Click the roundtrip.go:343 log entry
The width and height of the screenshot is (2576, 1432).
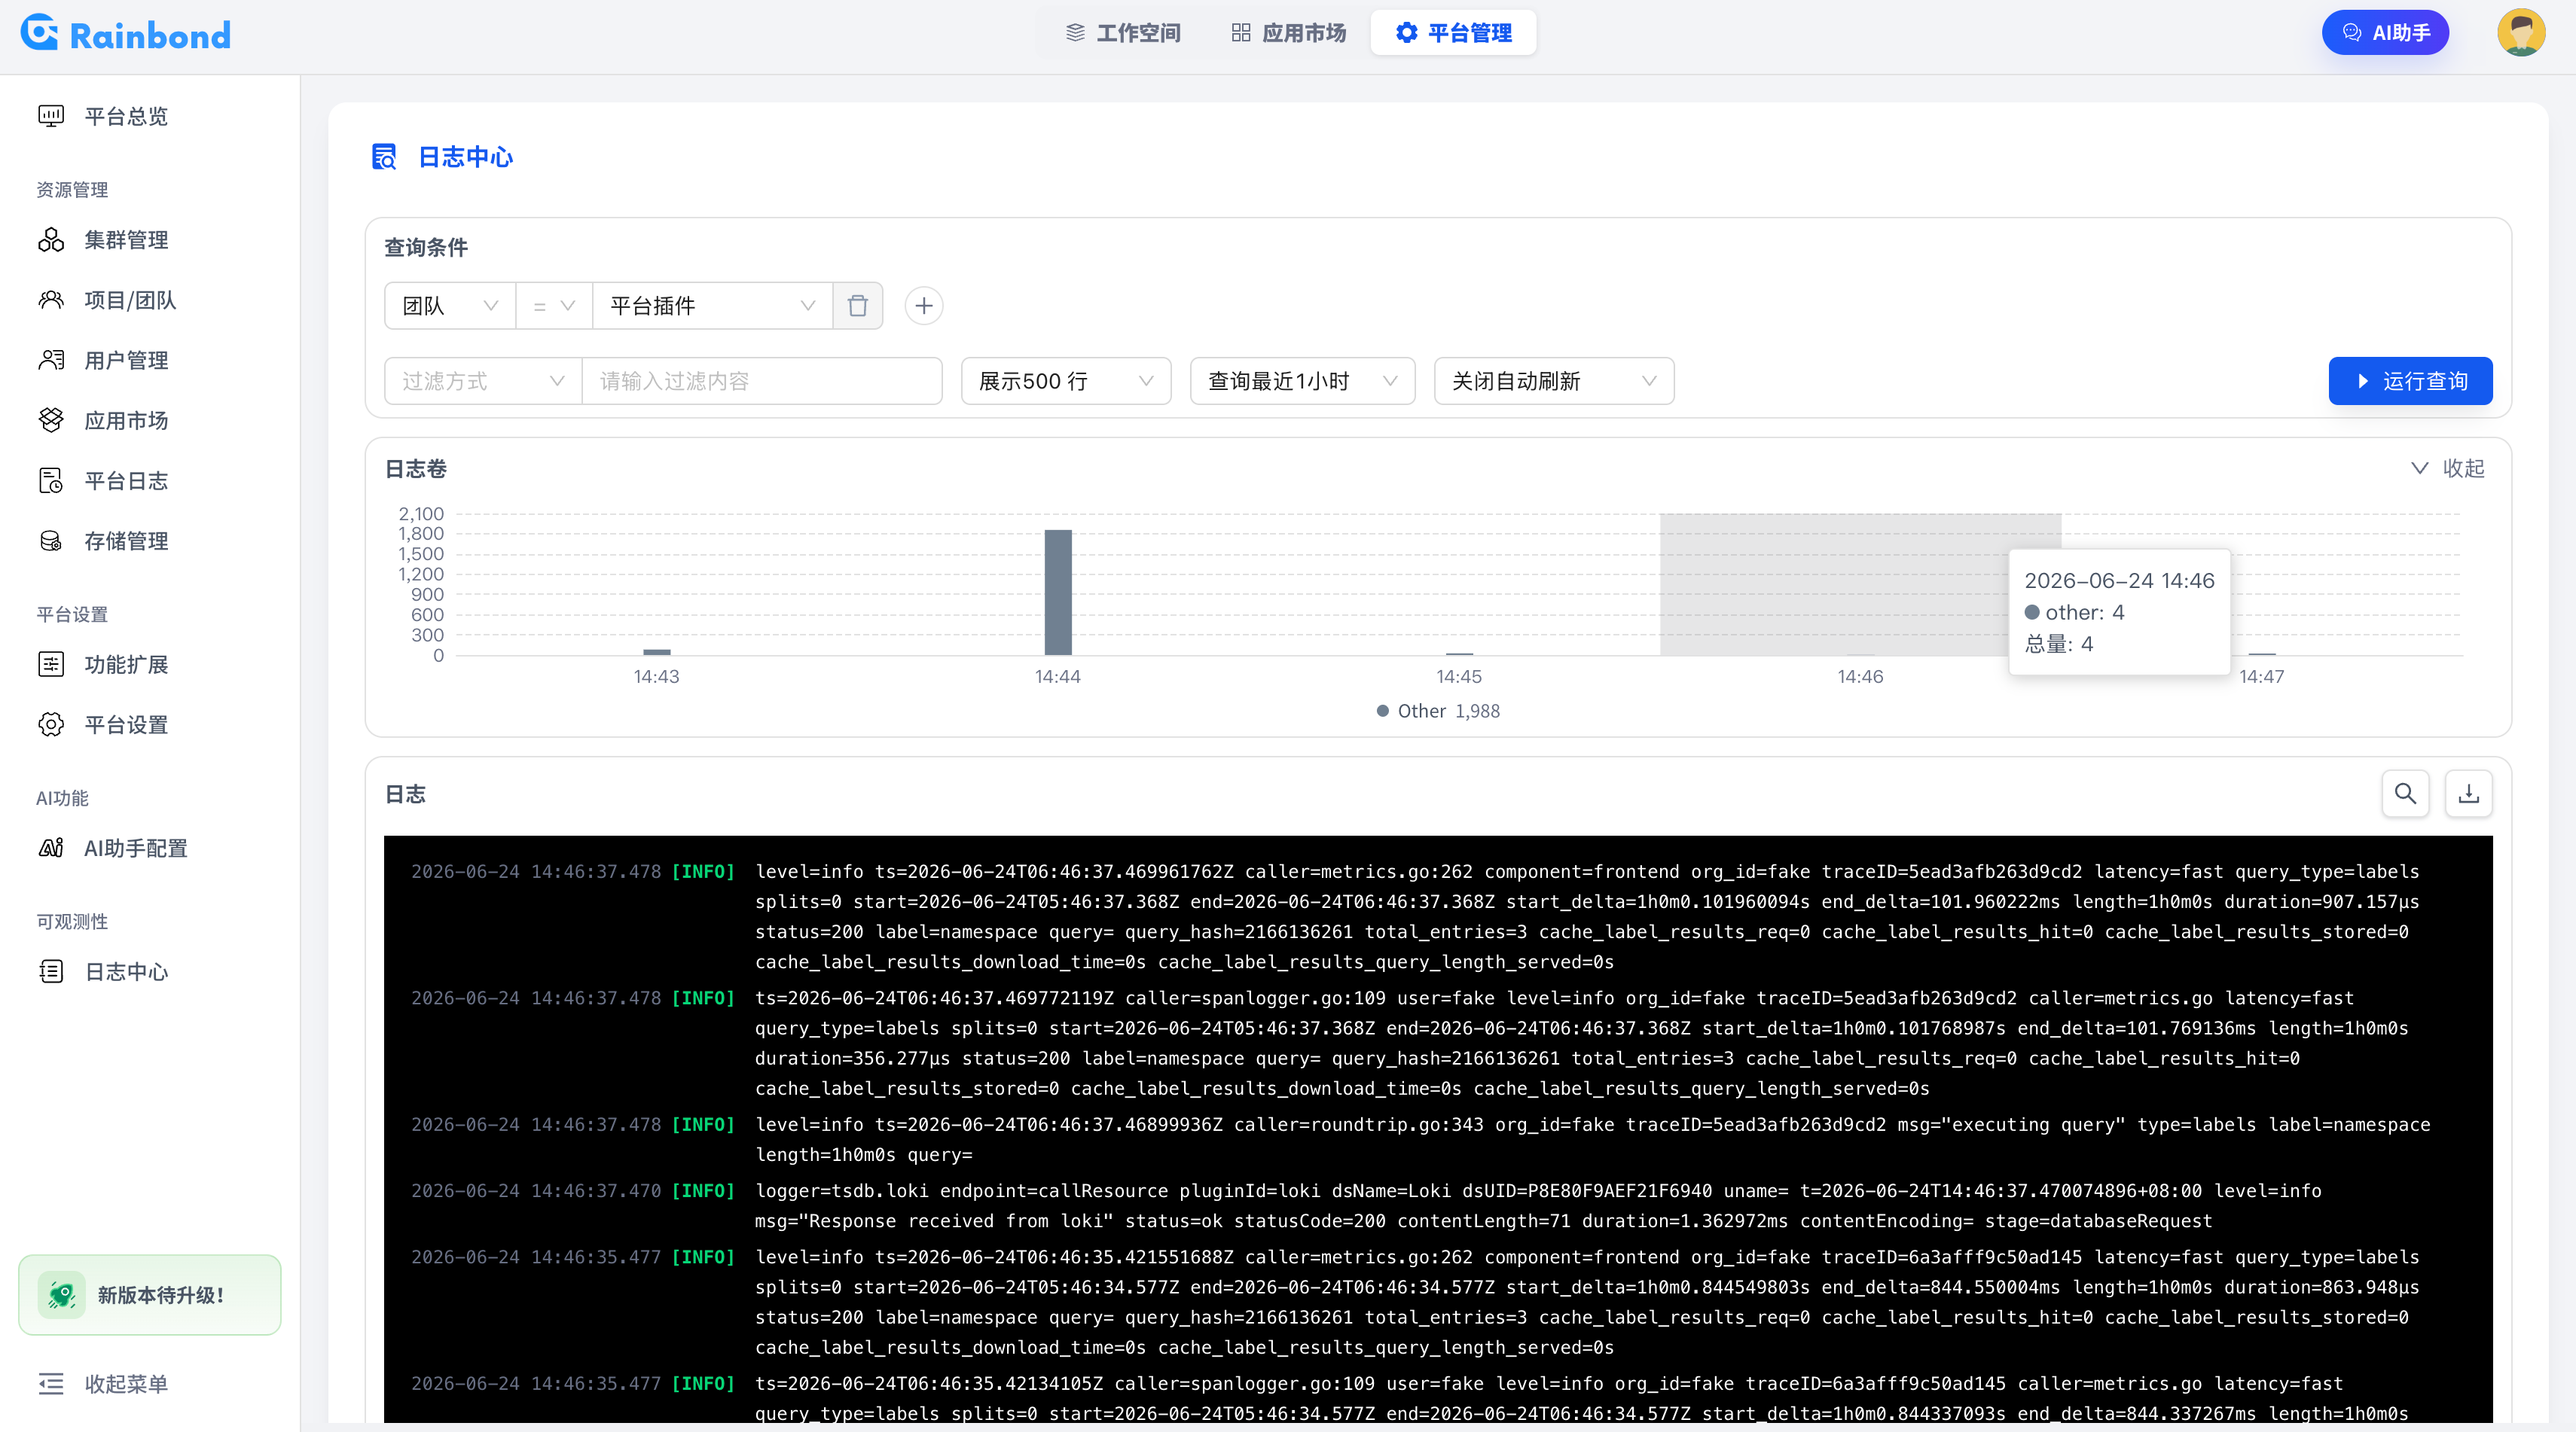[1592, 1139]
